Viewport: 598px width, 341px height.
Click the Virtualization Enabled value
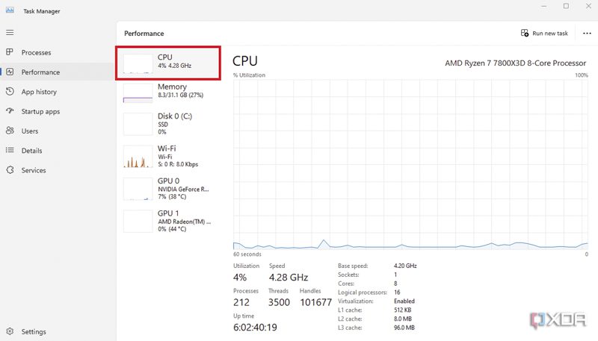click(x=404, y=301)
